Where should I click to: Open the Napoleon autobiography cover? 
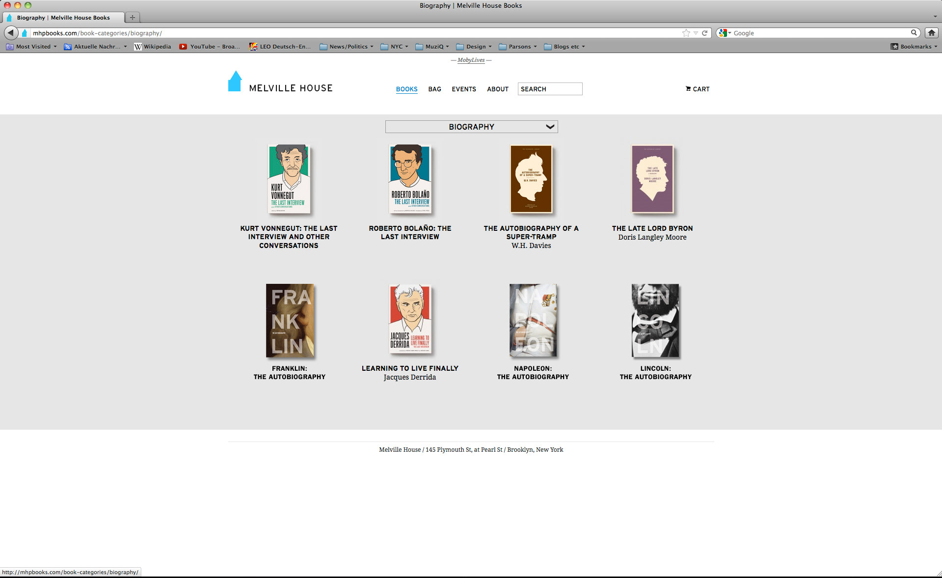click(x=533, y=321)
